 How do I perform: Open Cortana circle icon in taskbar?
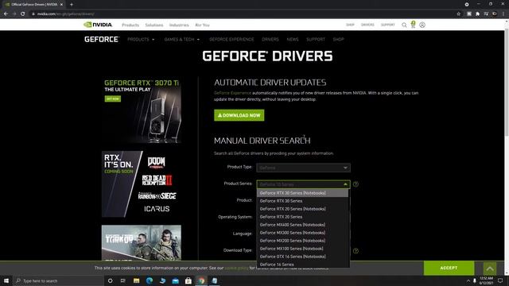[110, 280]
